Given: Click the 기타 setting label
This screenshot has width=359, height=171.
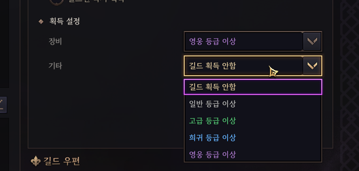Looking at the screenshot, I should click(55, 66).
